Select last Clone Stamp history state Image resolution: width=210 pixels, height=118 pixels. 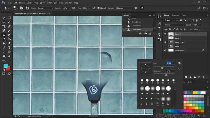[138, 29]
